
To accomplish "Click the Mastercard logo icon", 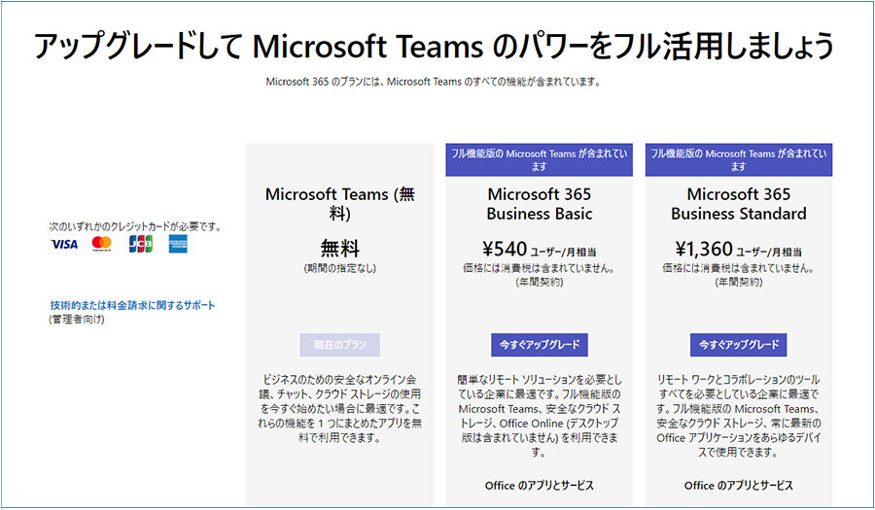I will (x=101, y=244).
